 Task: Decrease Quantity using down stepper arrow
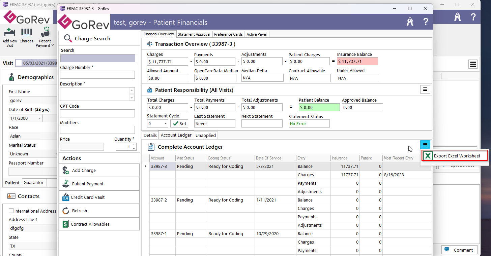134,148
